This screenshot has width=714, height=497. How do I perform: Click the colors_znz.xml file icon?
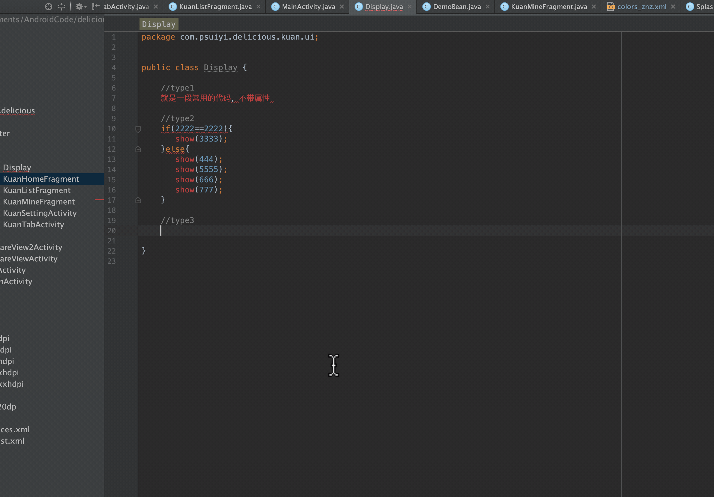610,7
